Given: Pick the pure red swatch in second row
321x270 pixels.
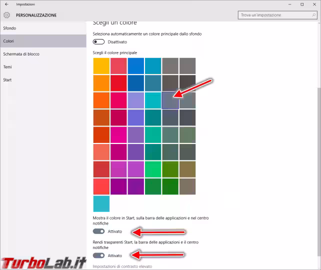Looking at the screenshot, I should click(x=118, y=83).
